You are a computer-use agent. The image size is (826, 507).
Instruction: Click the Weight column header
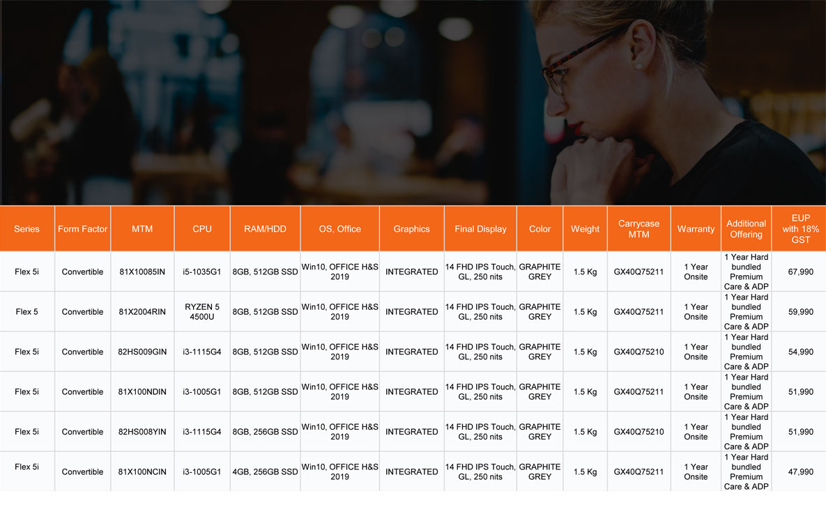point(586,228)
